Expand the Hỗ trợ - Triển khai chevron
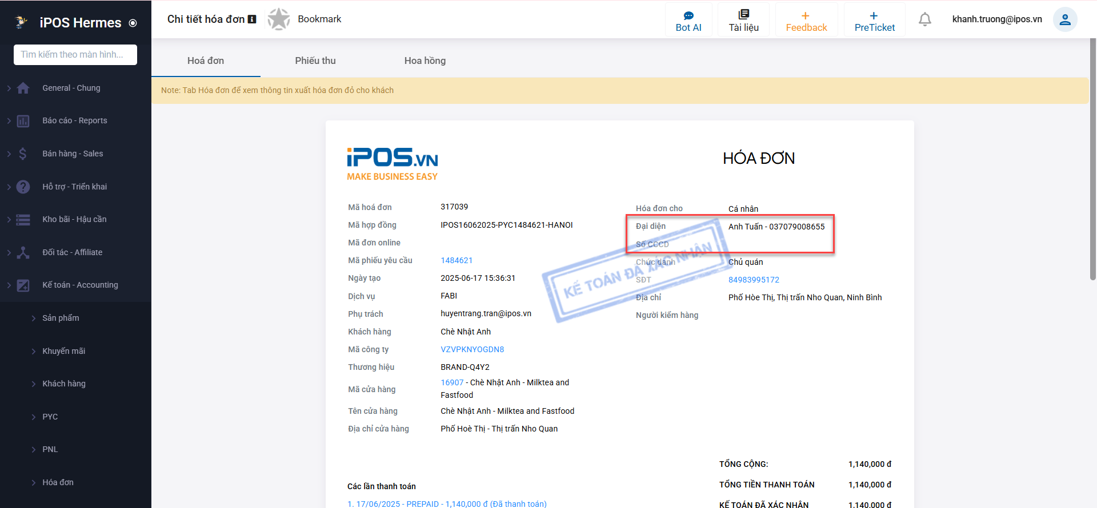 (x=9, y=187)
